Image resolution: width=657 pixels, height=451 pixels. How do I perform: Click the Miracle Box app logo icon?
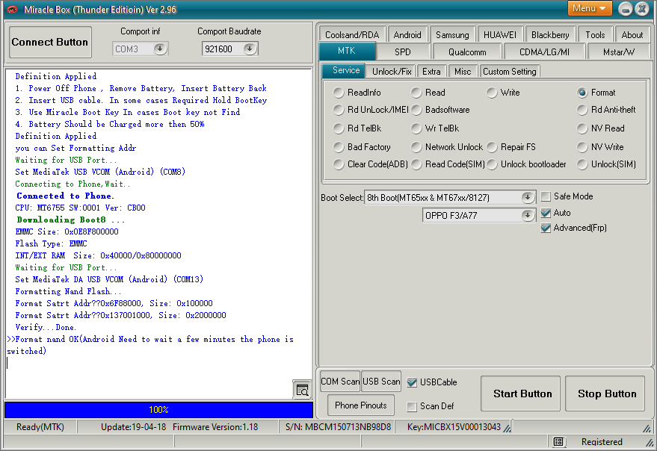[x=12, y=9]
